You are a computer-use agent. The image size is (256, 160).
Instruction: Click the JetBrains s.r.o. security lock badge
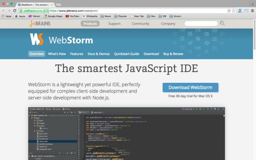point(34,11)
